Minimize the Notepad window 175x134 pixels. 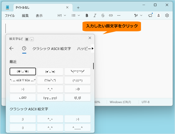coord(144,5)
